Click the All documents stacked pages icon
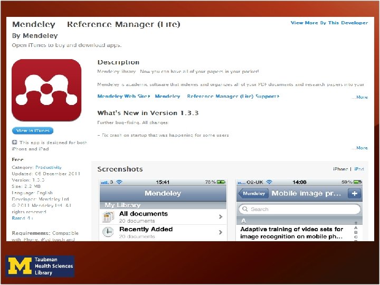The image size is (380, 285). click(108, 217)
